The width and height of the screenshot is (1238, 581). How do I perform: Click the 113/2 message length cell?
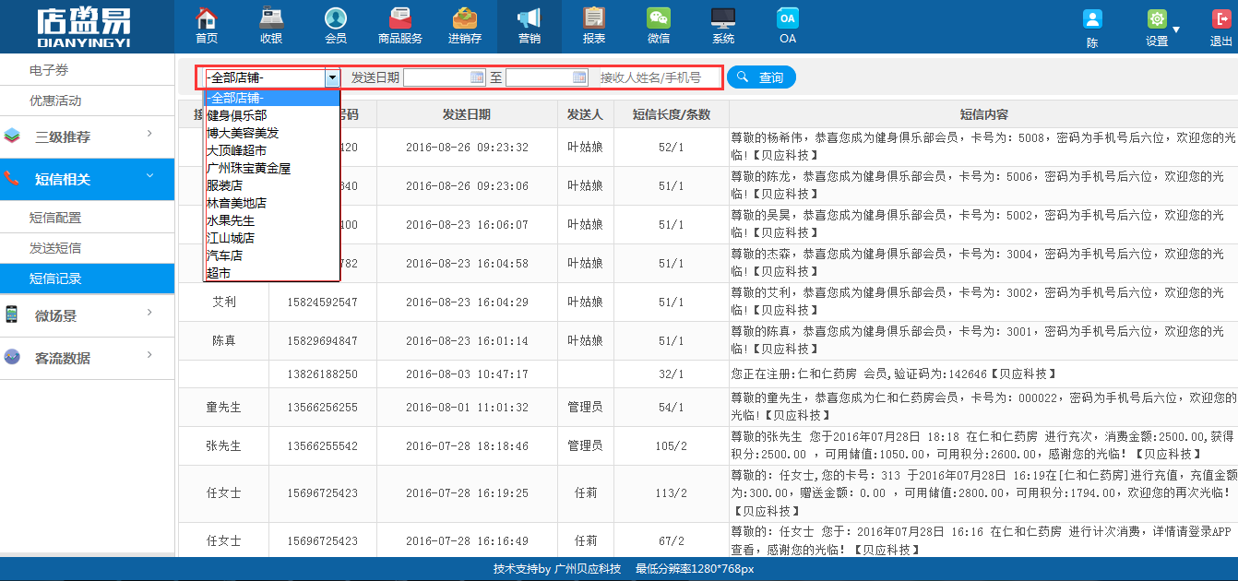[x=672, y=493]
